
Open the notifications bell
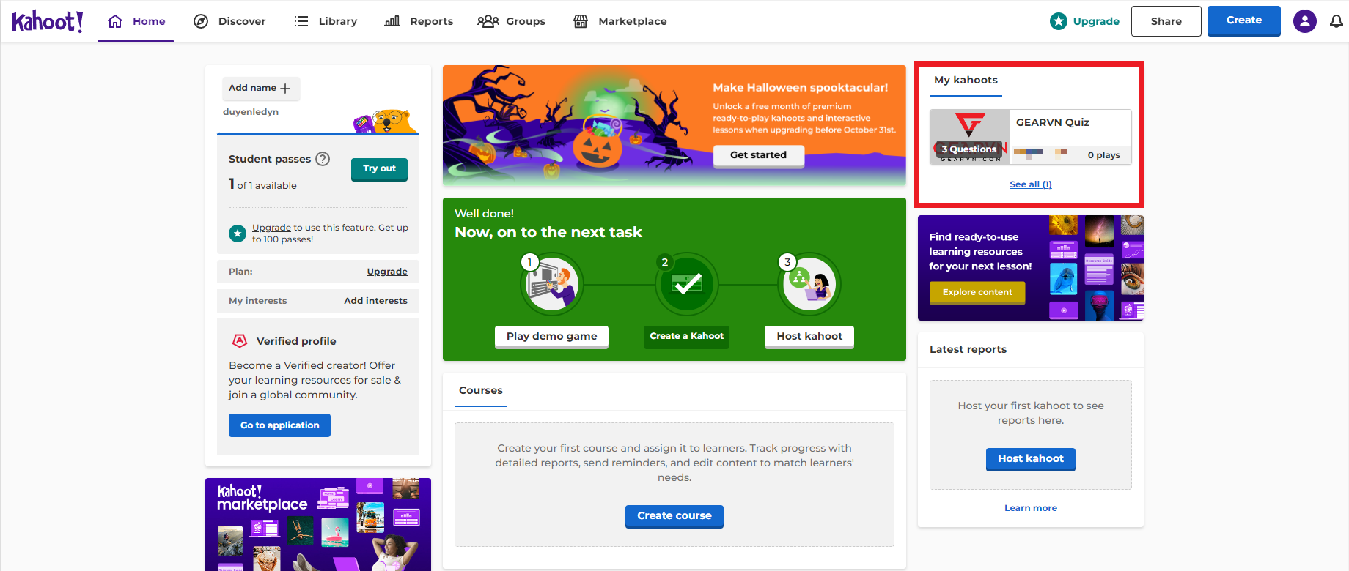click(x=1337, y=21)
